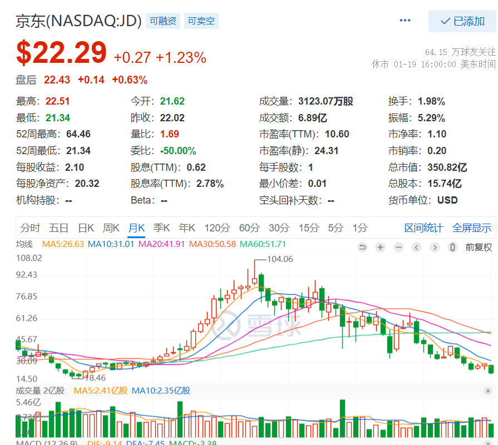The image size is (498, 445).
Task: Switch to the 日K daily chart tab
Action: (86, 228)
